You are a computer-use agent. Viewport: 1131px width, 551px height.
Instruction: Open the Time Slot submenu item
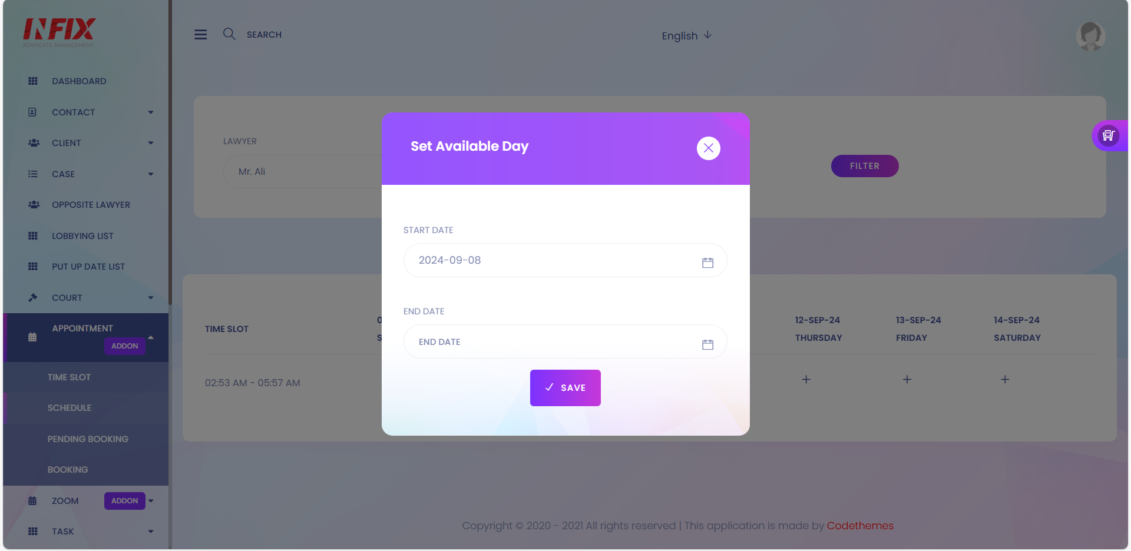(69, 377)
